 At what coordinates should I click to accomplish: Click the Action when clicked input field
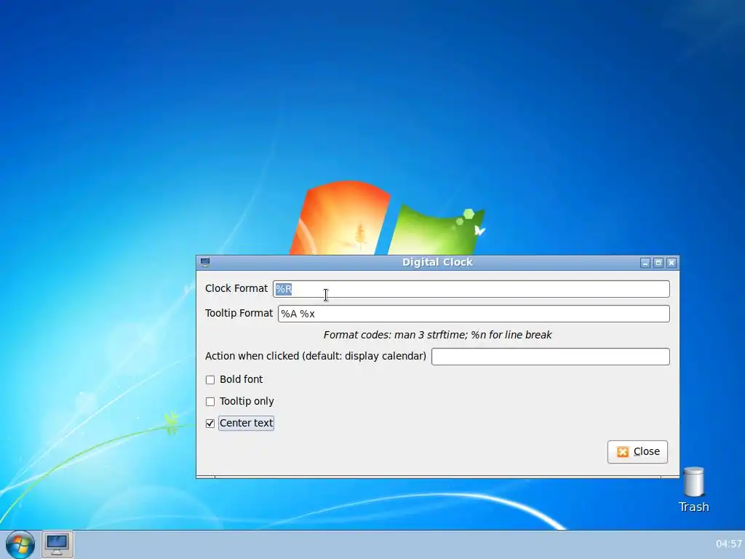551,357
